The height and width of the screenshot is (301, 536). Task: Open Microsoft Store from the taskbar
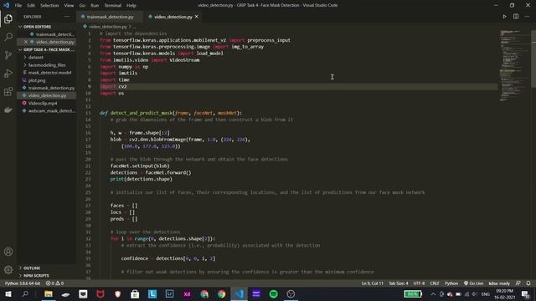click(135, 293)
